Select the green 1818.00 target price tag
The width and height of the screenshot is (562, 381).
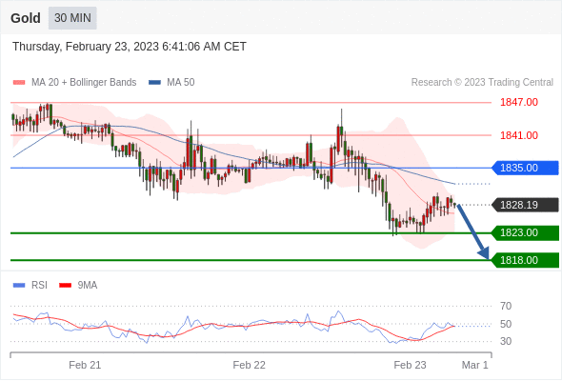[x=525, y=260]
